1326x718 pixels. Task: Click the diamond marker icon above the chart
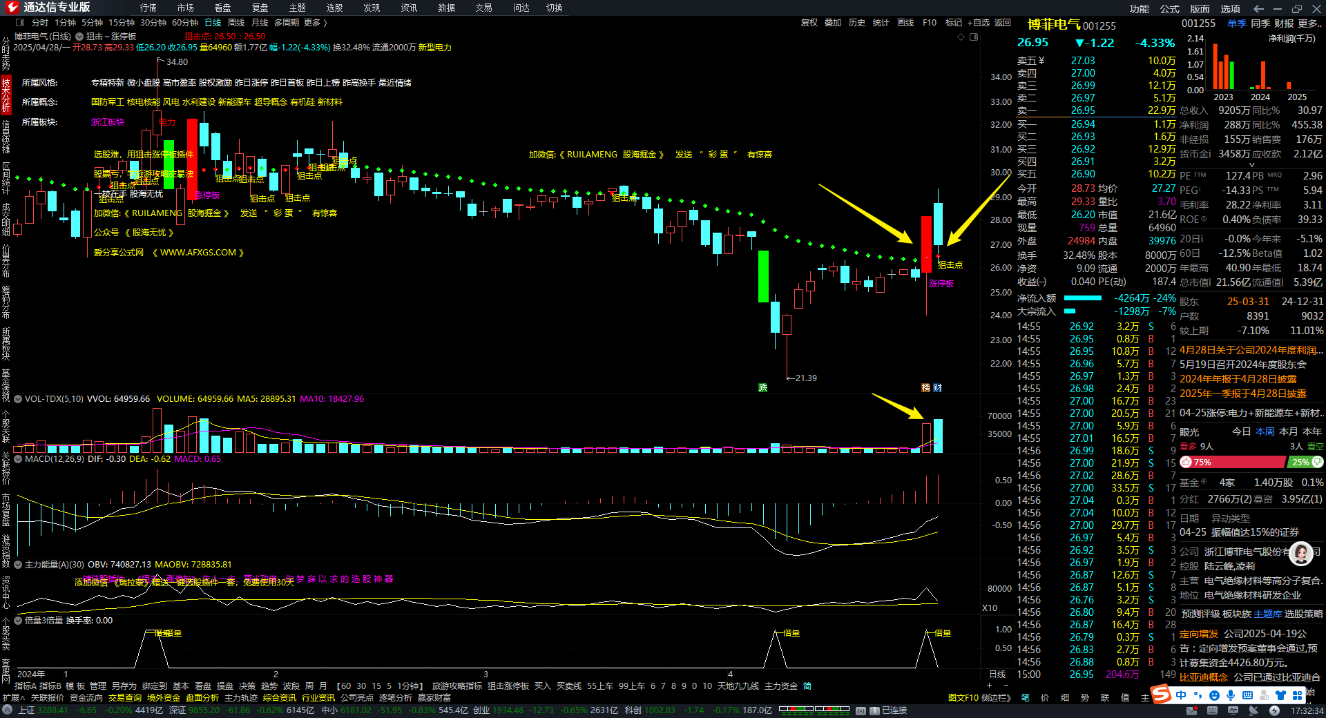[961, 37]
